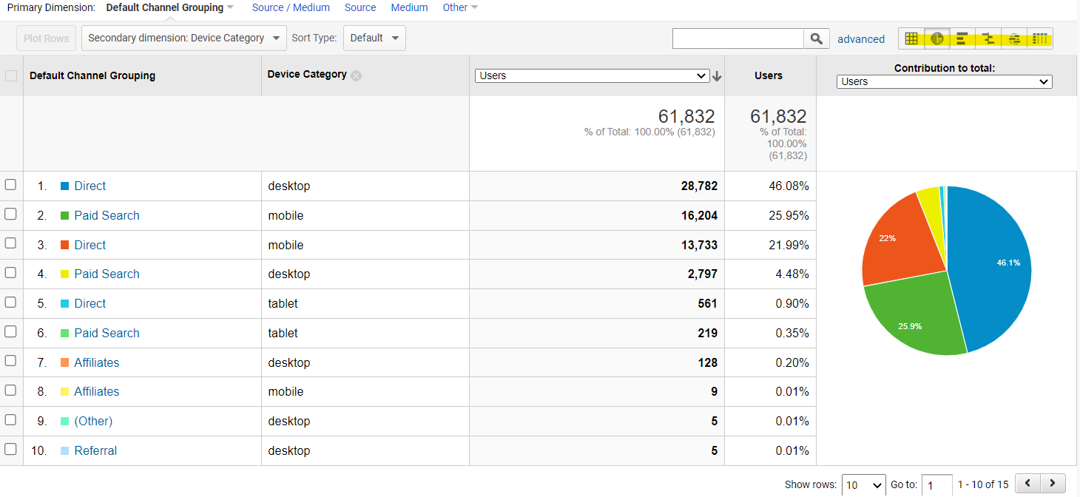Select the Pivot view icon
Viewport: 1080px width, 497px height.
pos(1040,38)
